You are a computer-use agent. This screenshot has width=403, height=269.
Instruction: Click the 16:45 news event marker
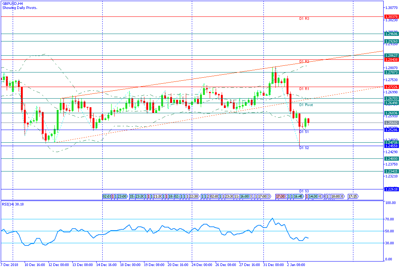click(x=298, y=197)
